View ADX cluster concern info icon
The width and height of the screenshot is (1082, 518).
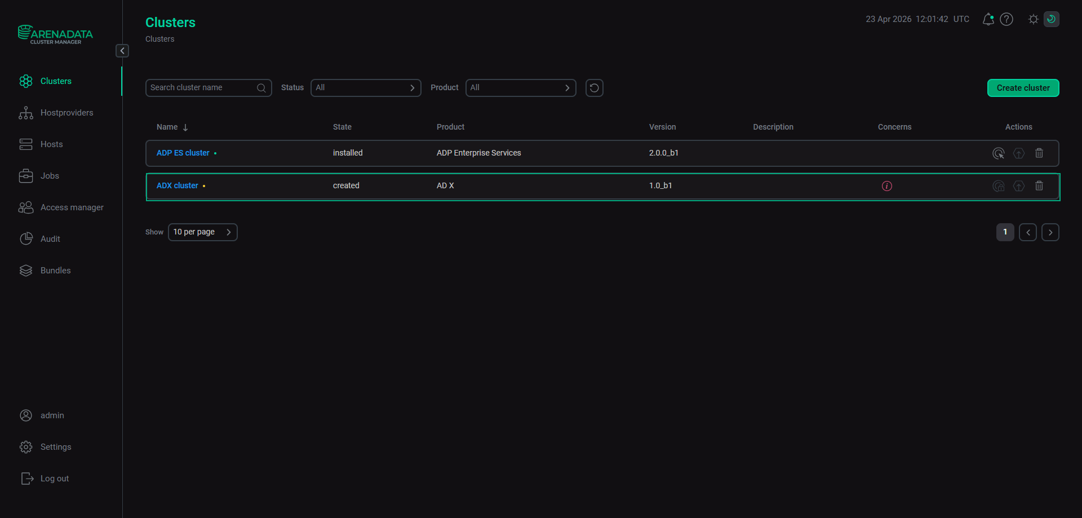pos(887,186)
